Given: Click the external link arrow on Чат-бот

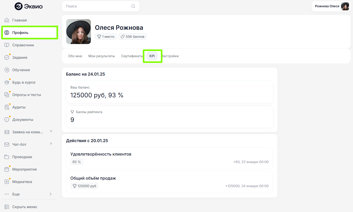Looking at the screenshot, I should point(51,144).
